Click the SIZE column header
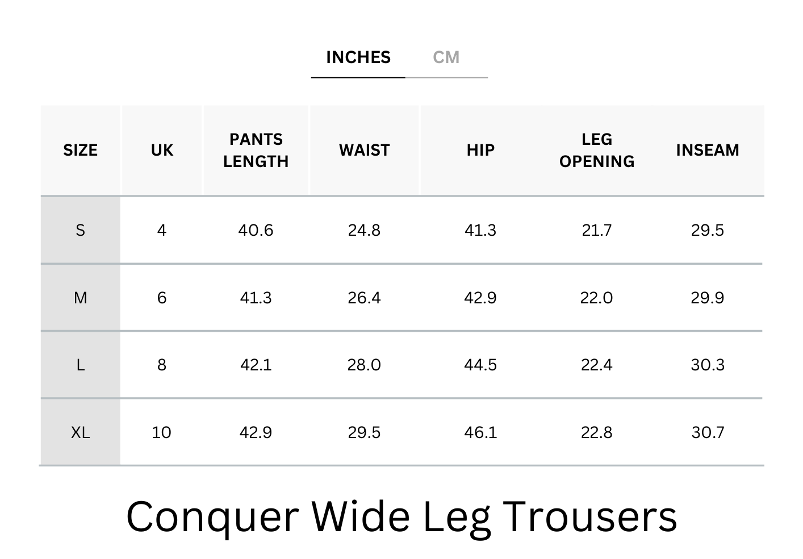This screenshot has height=559, width=803. coord(80,150)
